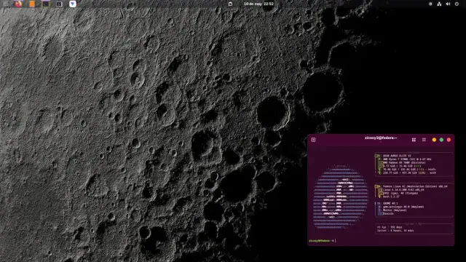Click the OS Age line in terminal output
The width and height of the screenshot is (466, 262).
[x=390, y=227]
